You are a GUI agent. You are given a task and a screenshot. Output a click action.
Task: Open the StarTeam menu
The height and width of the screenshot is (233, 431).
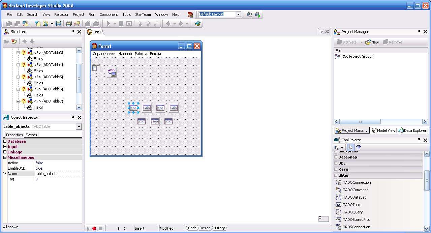point(143,14)
